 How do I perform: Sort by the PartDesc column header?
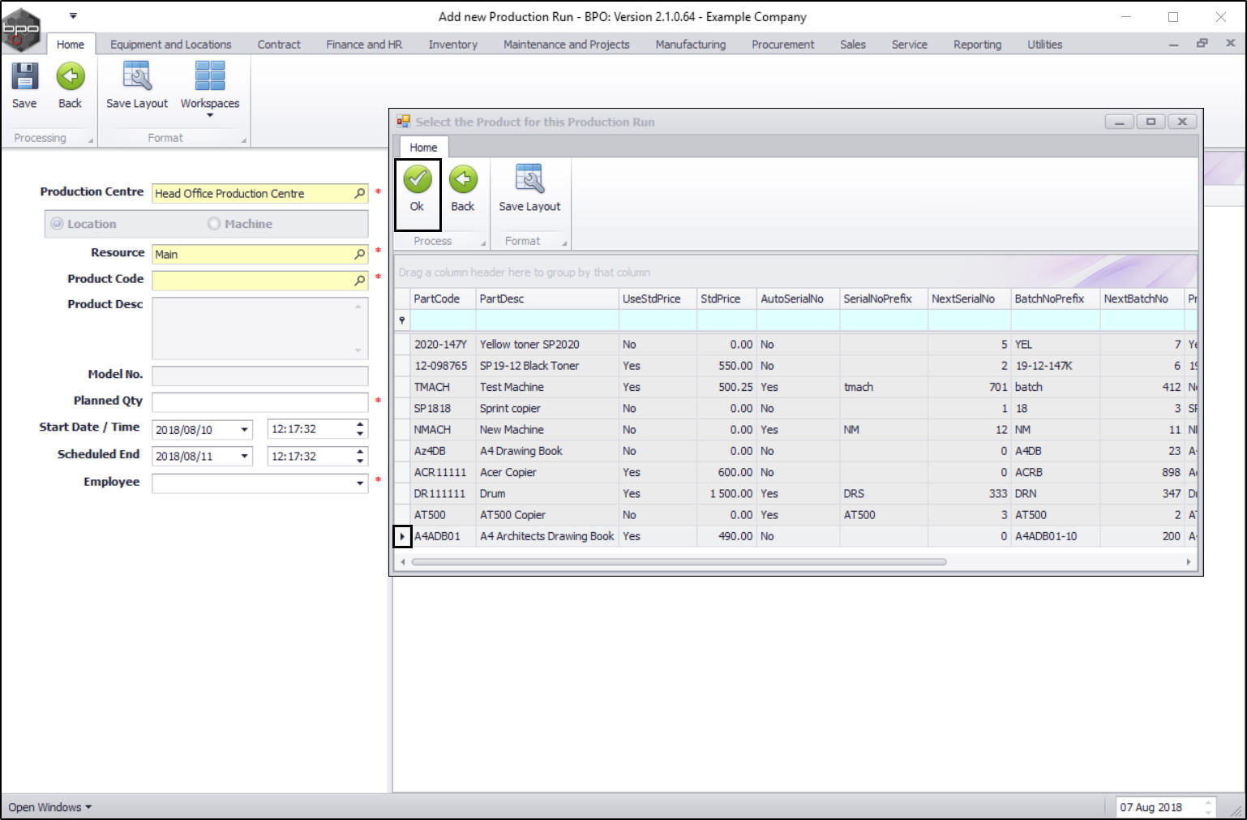click(x=546, y=298)
